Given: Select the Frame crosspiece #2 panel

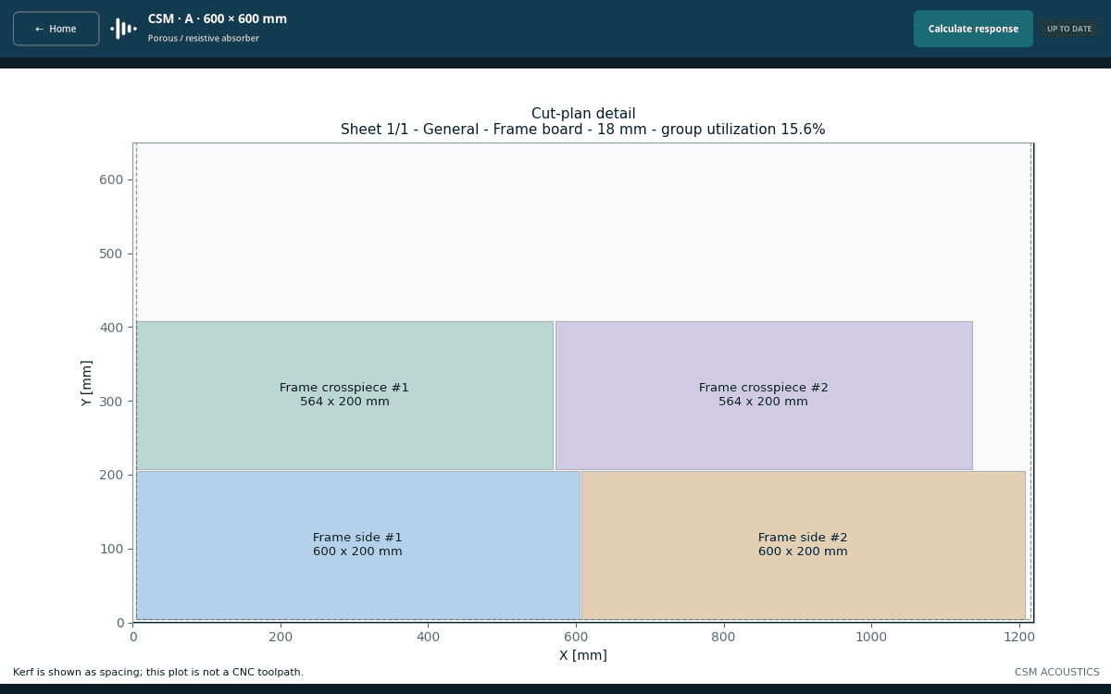Looking at the screenshot, I should click(x=764, y=395).
